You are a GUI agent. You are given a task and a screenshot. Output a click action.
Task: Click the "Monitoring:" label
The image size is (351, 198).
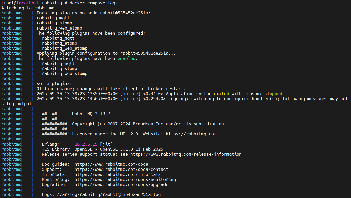(x=55, y=179)
